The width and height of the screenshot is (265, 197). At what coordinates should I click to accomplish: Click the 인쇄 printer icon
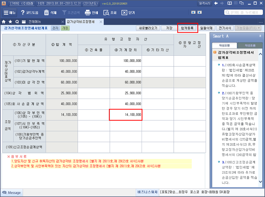point(88,13)
